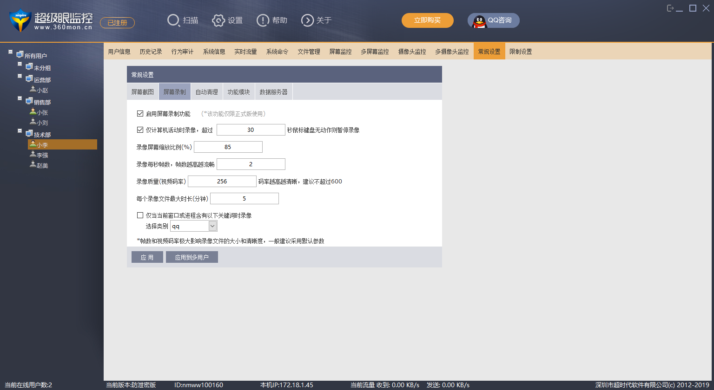Enable keyword-only recording checkbox
This screenshot has width=714, height=390.
[140, 215]
